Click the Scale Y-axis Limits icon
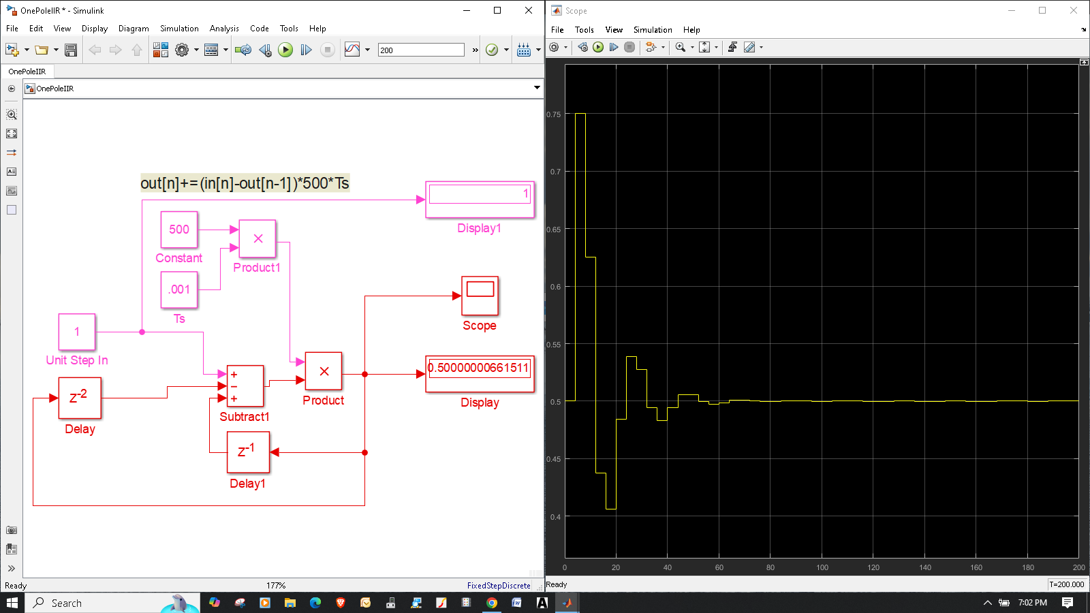The width and height of the screenshot is (1090, 613). click(x=704, y=47)
